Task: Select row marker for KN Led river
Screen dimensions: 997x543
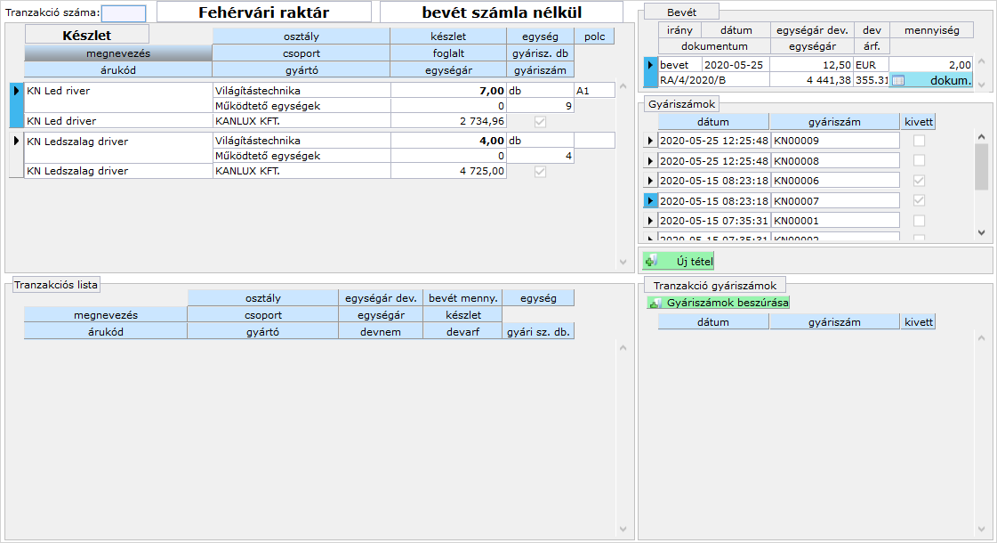Action: pyautogui.click(x=16, y=91)
